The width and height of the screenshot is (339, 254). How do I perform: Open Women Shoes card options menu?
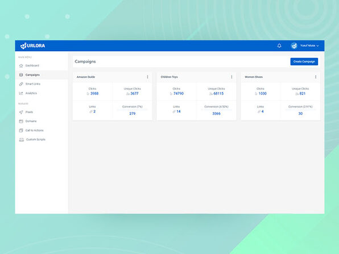click(316, 77)
